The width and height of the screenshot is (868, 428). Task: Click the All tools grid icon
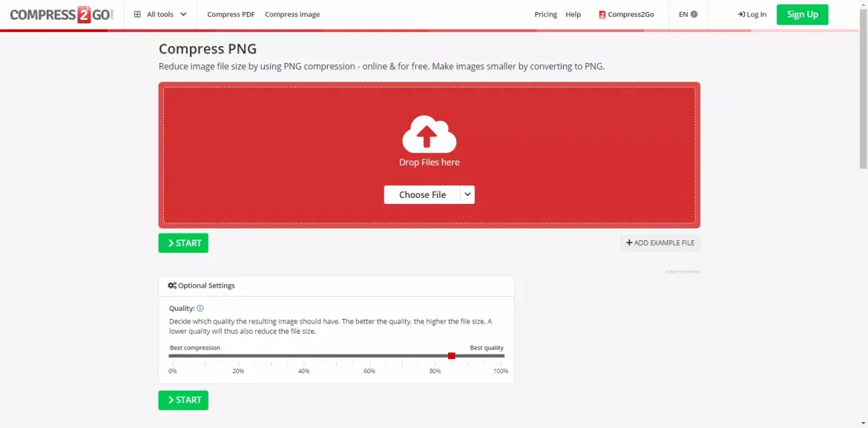pos(137,15)
